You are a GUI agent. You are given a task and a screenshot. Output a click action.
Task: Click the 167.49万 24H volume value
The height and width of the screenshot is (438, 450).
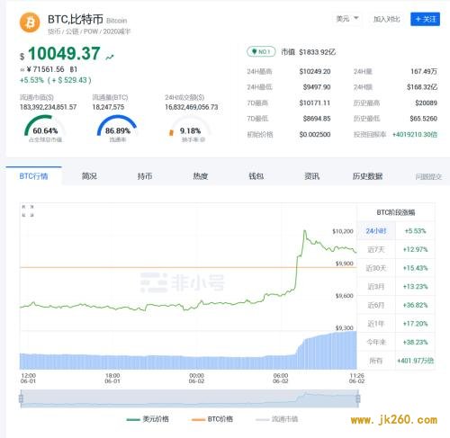pyautogui.click(x=424, y=71)
